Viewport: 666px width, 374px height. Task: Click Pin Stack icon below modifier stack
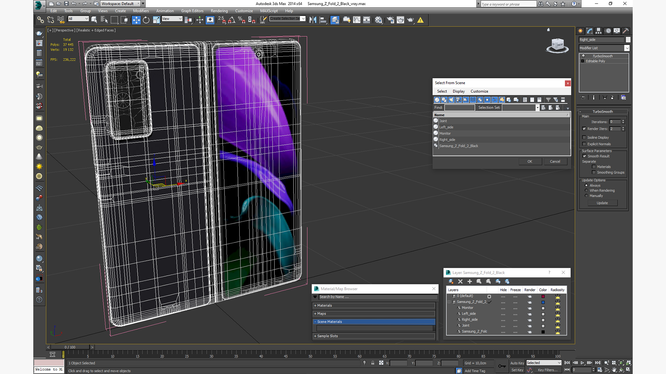coord(583,98)
